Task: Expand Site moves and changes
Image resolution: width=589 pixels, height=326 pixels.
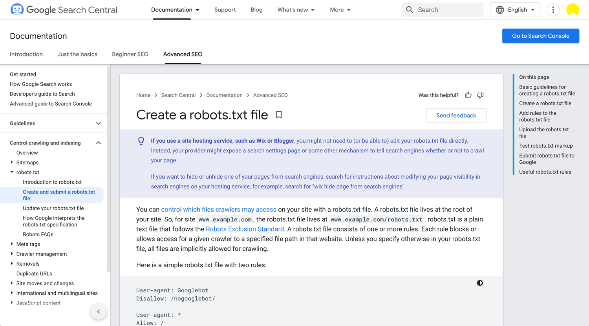Action: 12,283
